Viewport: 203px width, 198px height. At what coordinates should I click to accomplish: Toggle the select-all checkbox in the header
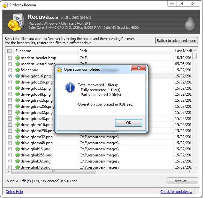pos(10,51)
